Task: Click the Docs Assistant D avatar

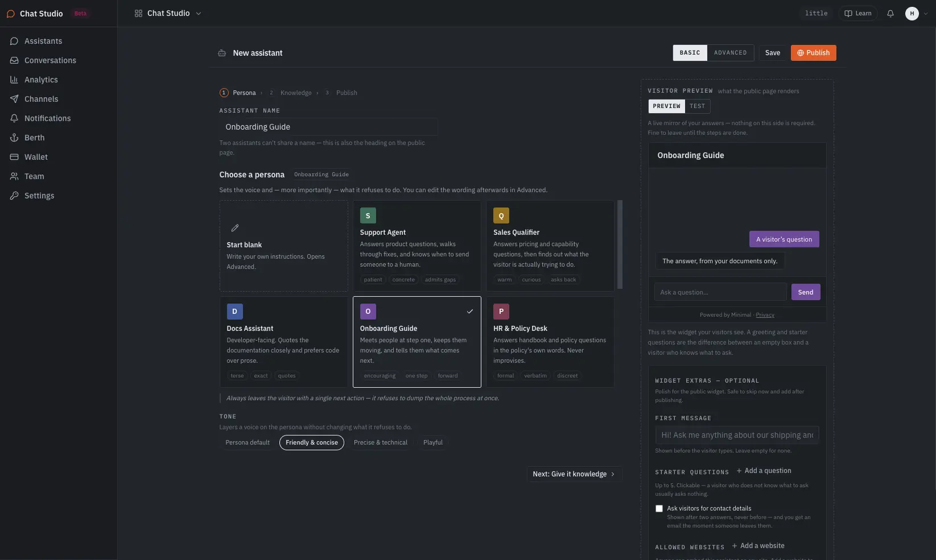Action: pos(235,312)
